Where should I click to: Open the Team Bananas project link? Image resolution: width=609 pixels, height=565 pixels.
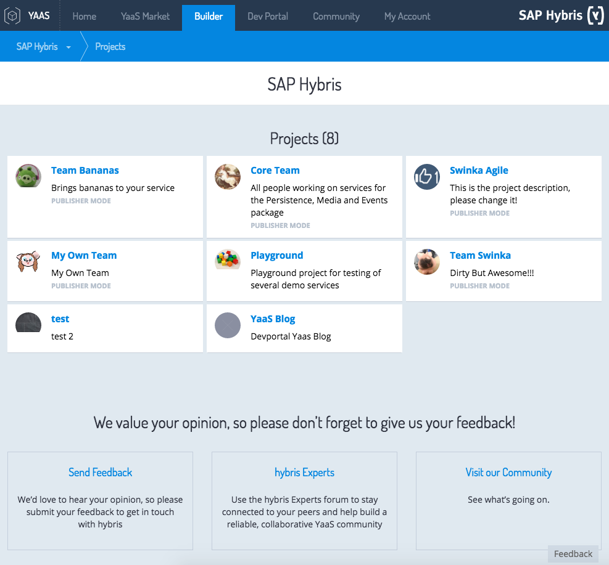(x=85, y=170)
